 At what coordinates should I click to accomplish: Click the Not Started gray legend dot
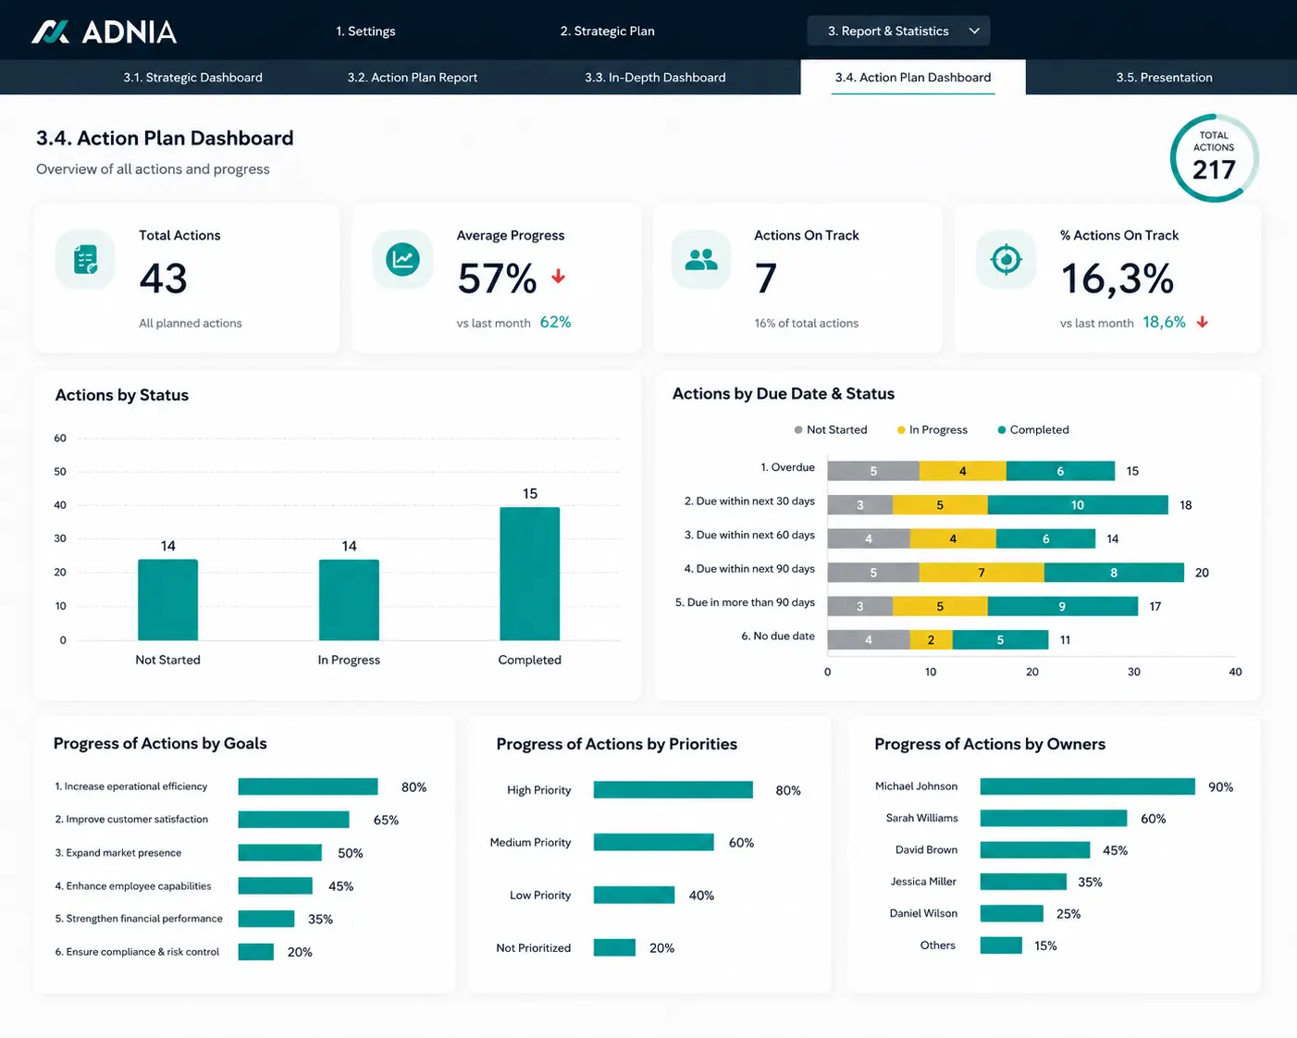click(x=798, y=430)
